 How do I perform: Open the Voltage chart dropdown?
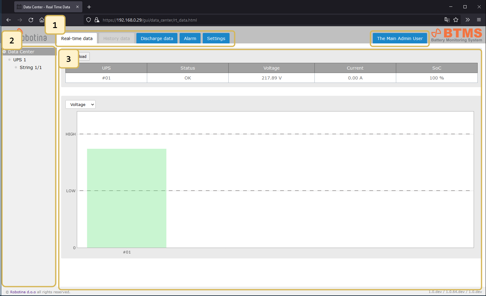pyautogui.click(x=81, y=105)
